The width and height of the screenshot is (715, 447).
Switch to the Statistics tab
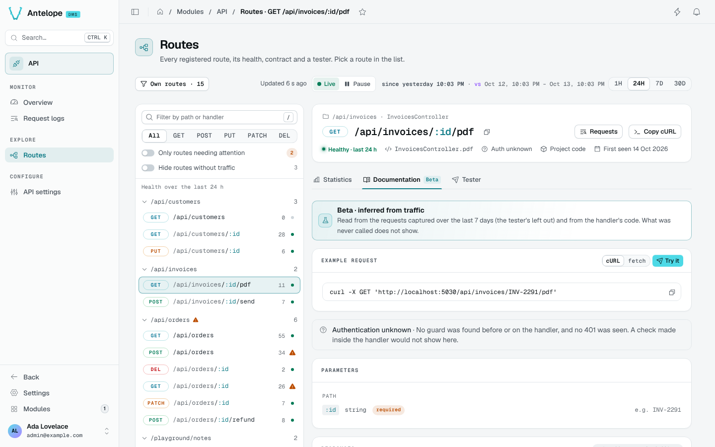pos(333,180)
